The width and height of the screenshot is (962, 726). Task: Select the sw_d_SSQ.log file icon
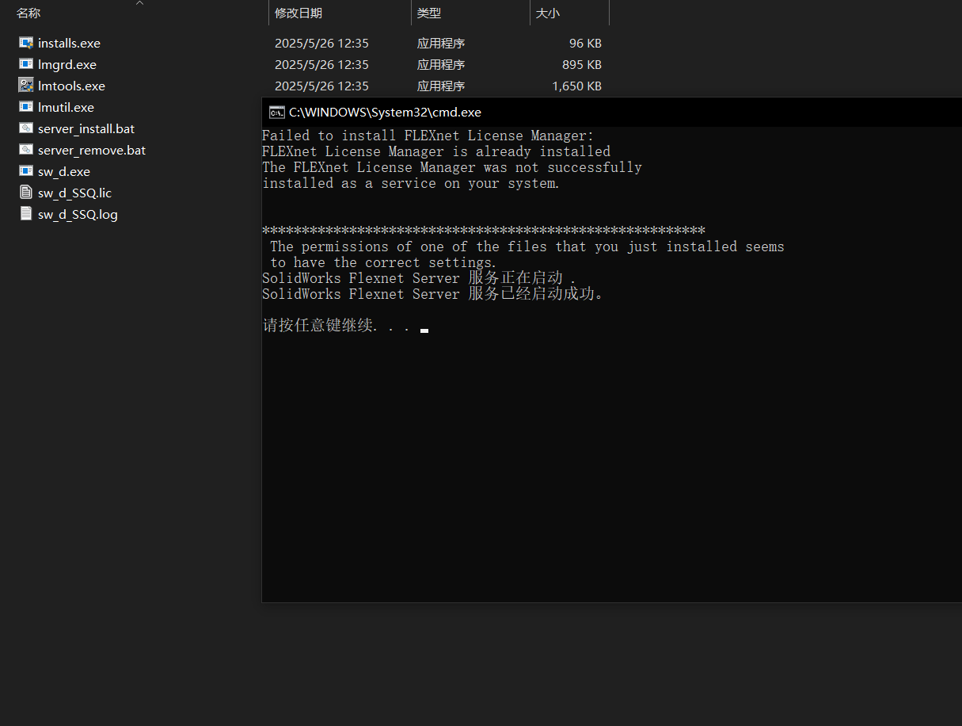point(26,214)
